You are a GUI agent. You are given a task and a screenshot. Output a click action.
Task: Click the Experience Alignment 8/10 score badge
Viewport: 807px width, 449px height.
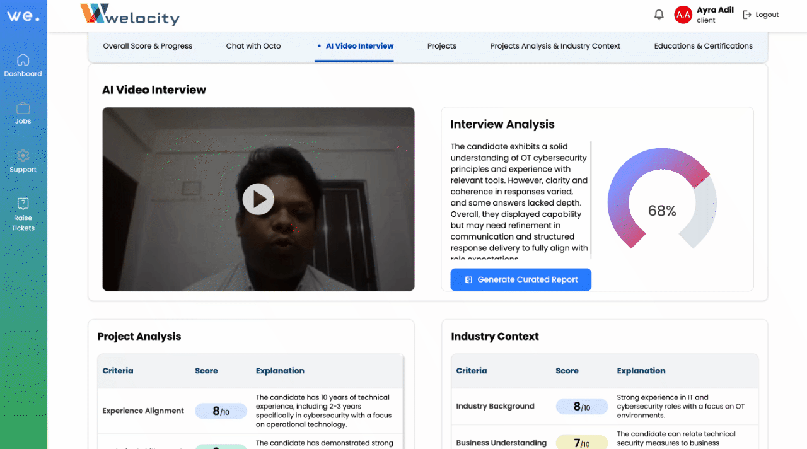[x=221, y=411]
